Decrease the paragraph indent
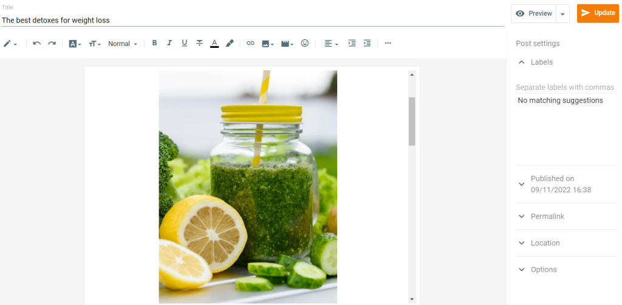622x305 pixels. (x=367, y=43)
